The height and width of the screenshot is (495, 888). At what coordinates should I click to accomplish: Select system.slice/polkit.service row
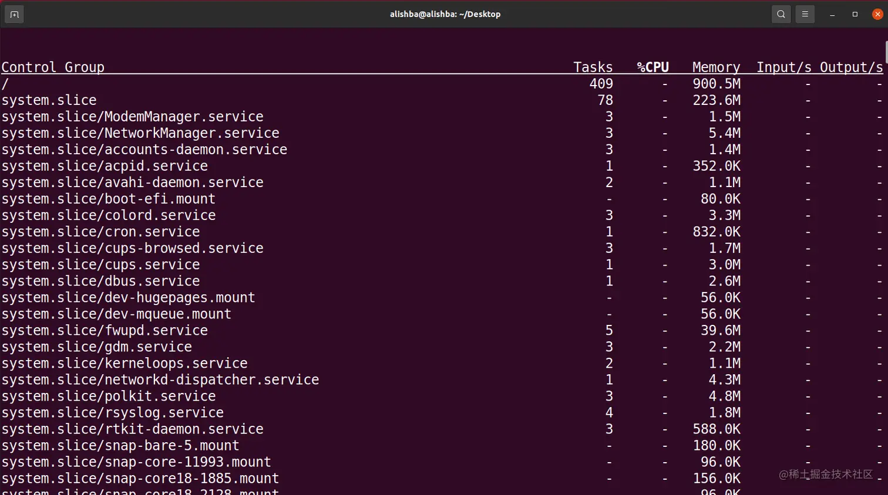pos(442,396)
